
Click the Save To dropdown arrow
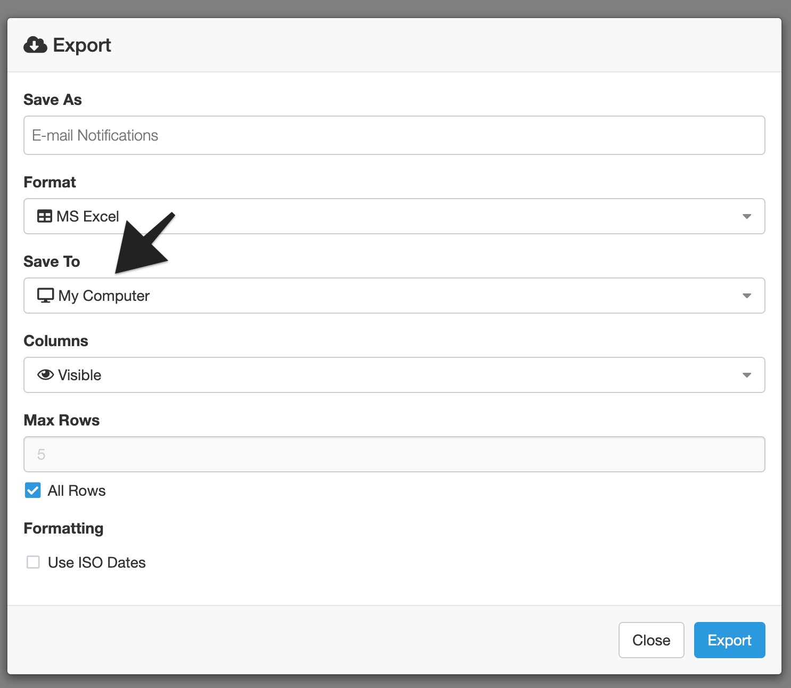click(747, 296)
